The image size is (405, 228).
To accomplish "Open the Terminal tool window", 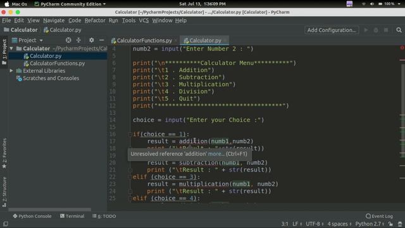I will point(72,216).
